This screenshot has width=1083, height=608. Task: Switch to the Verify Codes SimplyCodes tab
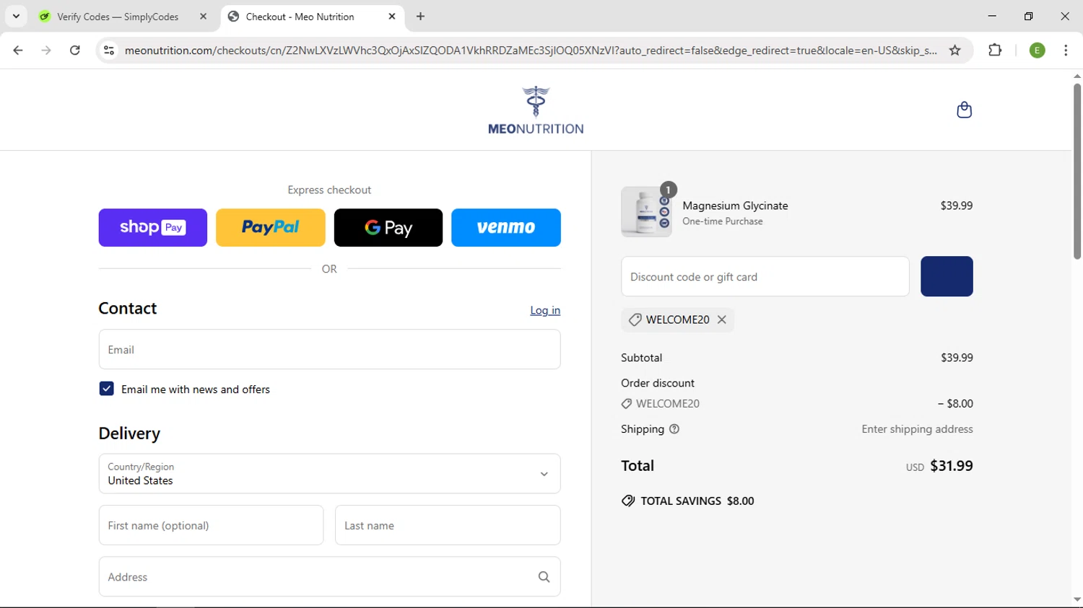118,17
